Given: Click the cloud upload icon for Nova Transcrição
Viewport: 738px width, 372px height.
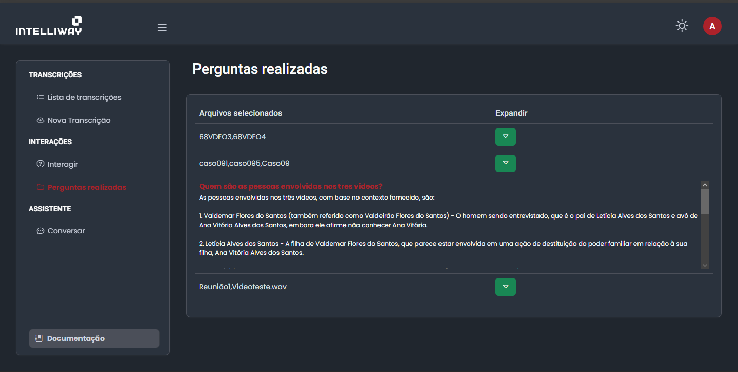Looking at the screenshot, I should coord(41,120).
